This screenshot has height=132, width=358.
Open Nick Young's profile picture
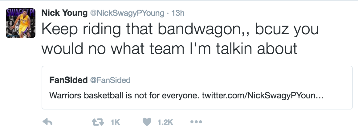coord(21,23)
